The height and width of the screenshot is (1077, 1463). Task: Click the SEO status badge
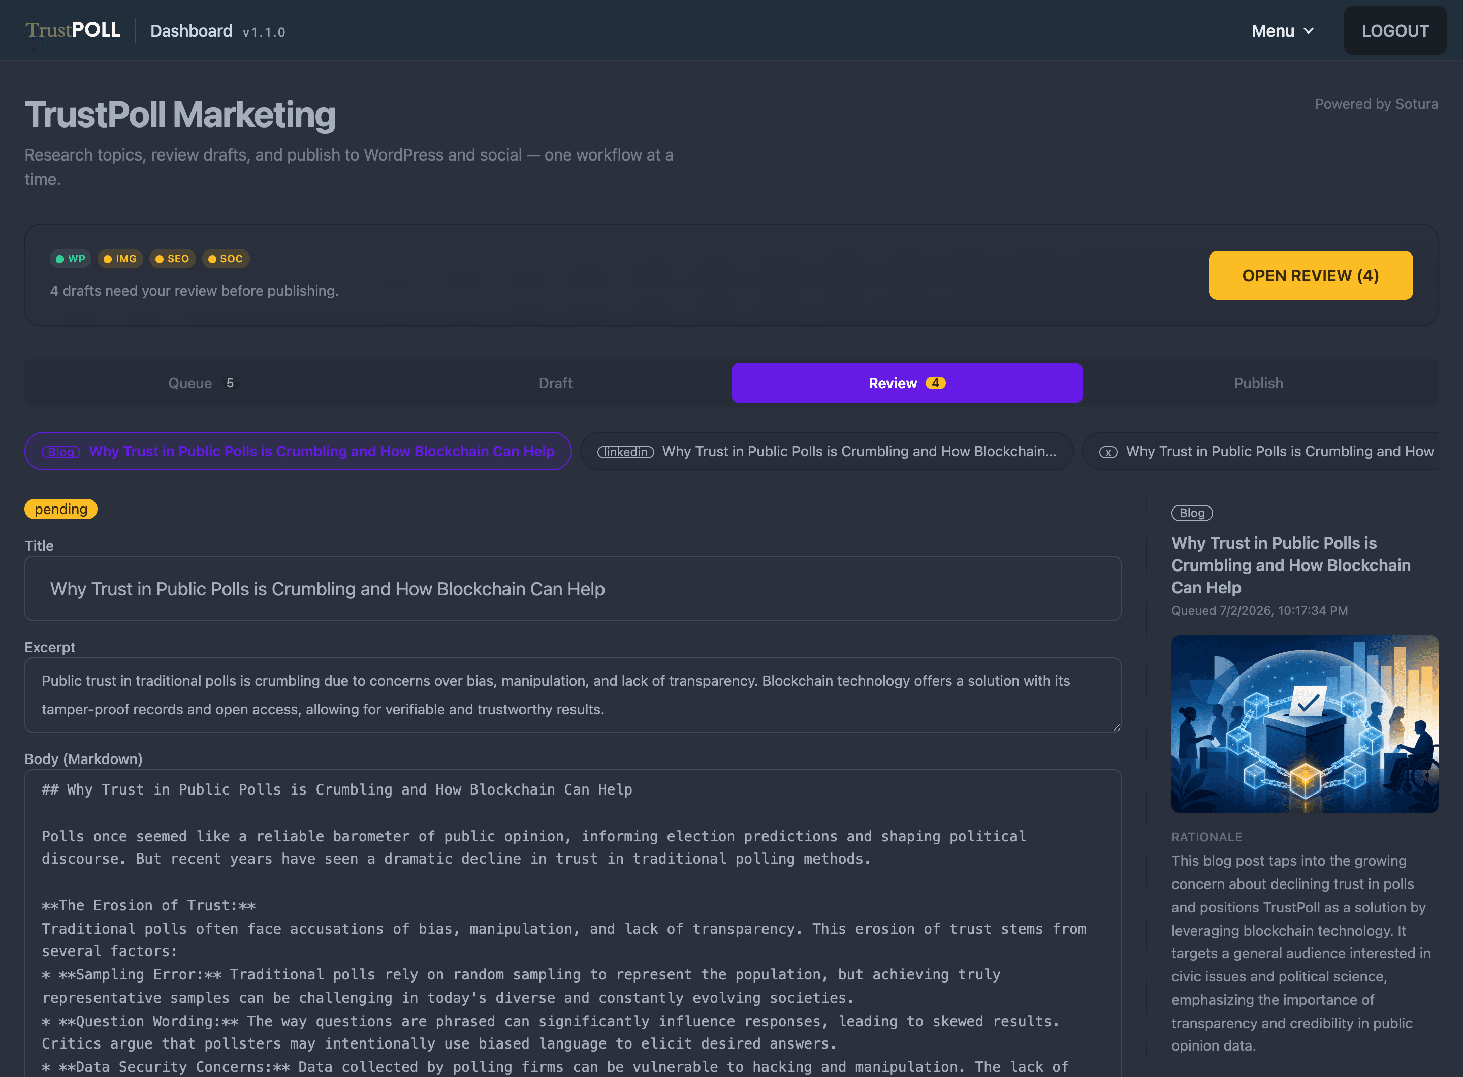(x=172, y=259)
